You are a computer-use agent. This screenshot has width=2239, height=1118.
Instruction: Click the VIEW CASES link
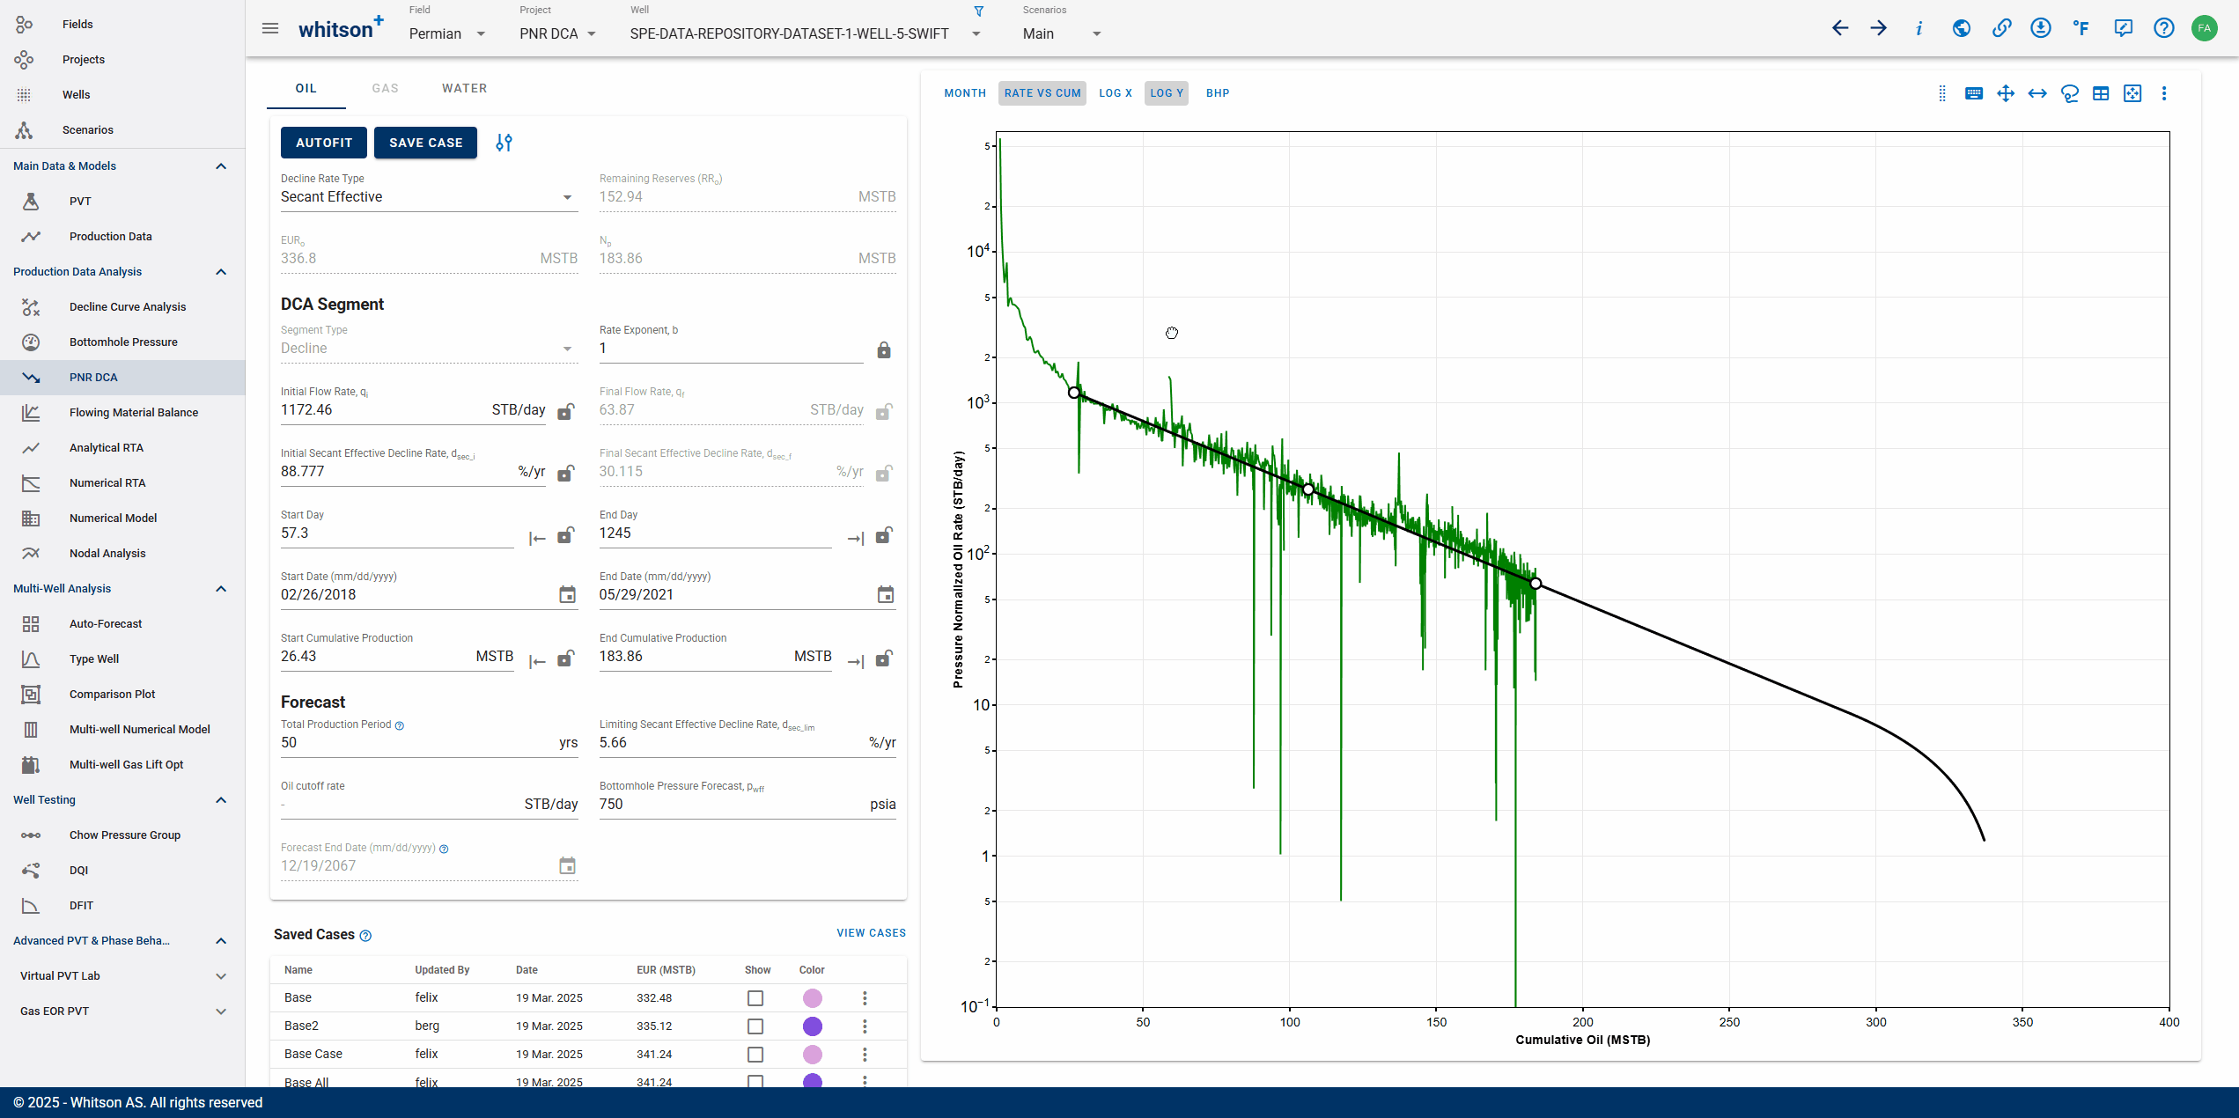[871, 933]
